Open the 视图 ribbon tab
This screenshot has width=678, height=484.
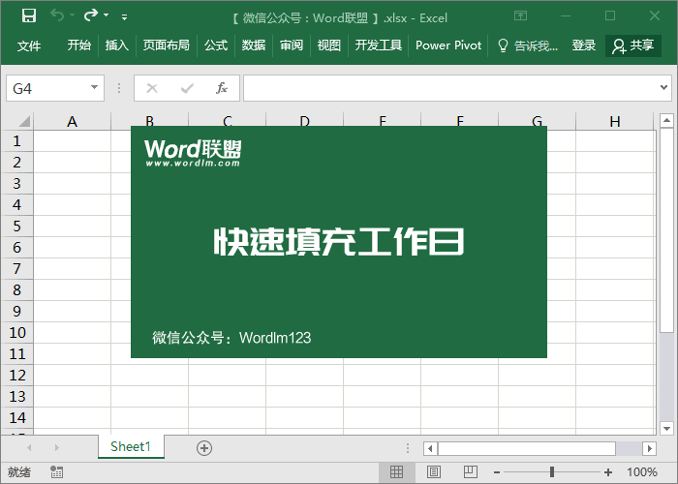click(x=329, y=45)
